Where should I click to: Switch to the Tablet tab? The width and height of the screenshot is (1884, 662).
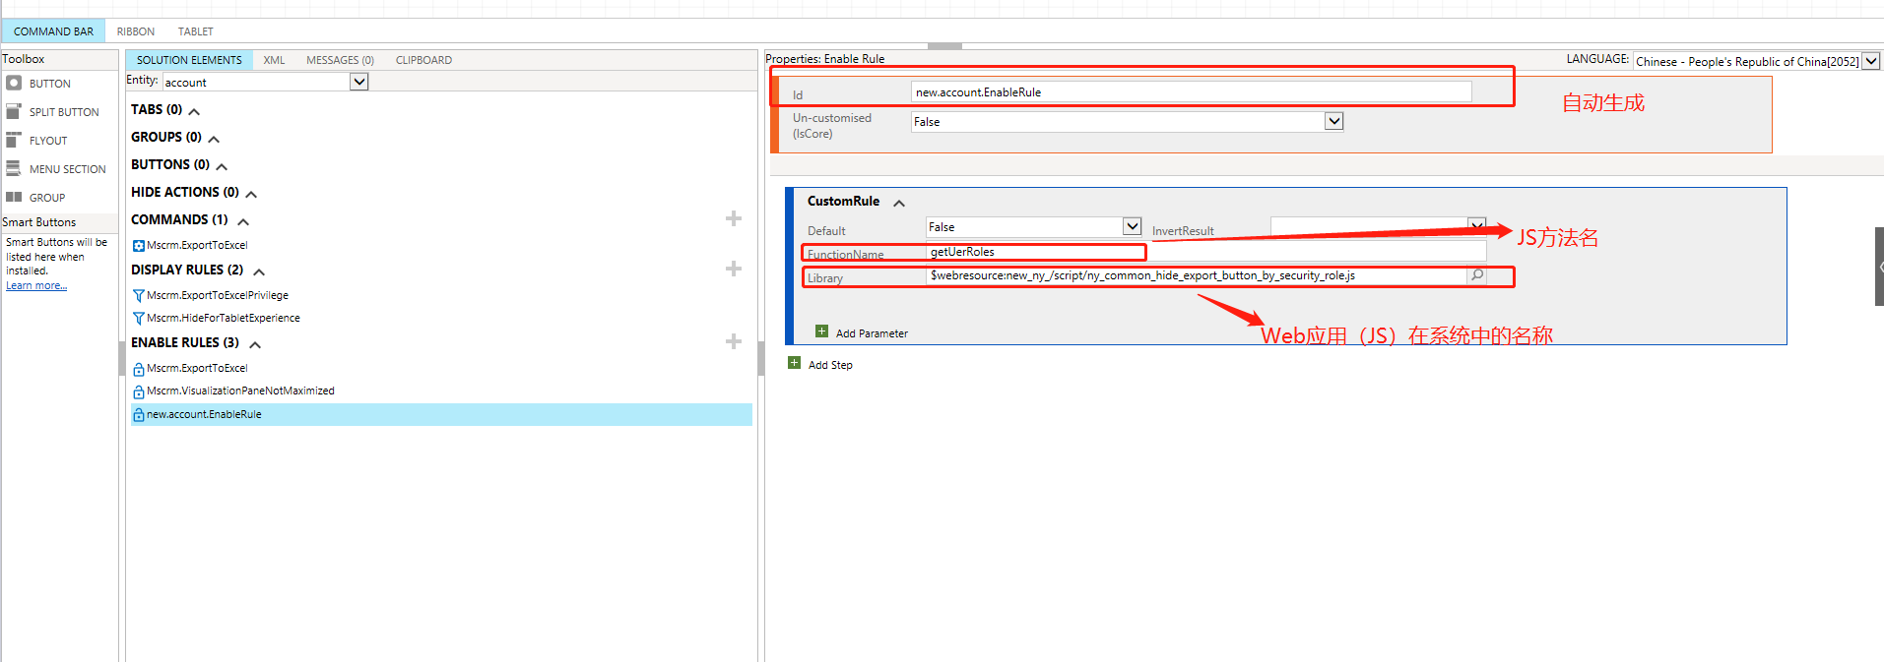click(196, 31)
